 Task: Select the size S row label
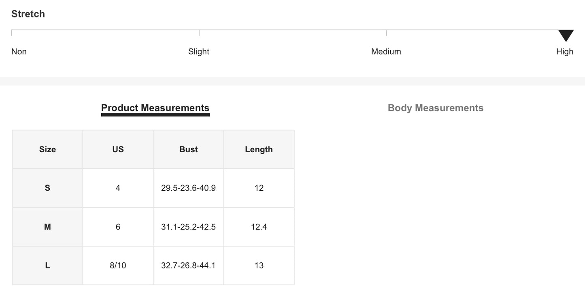pos(47,188)
